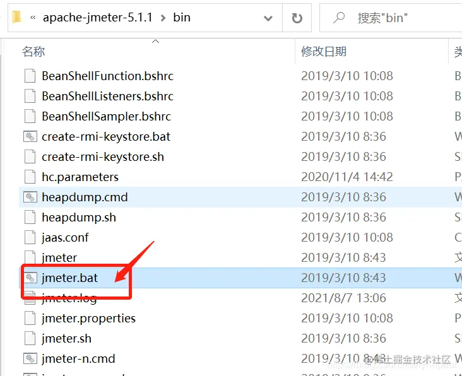Select the jmeter.properties file icon
462x376 pixels.
tap(30, 318)
